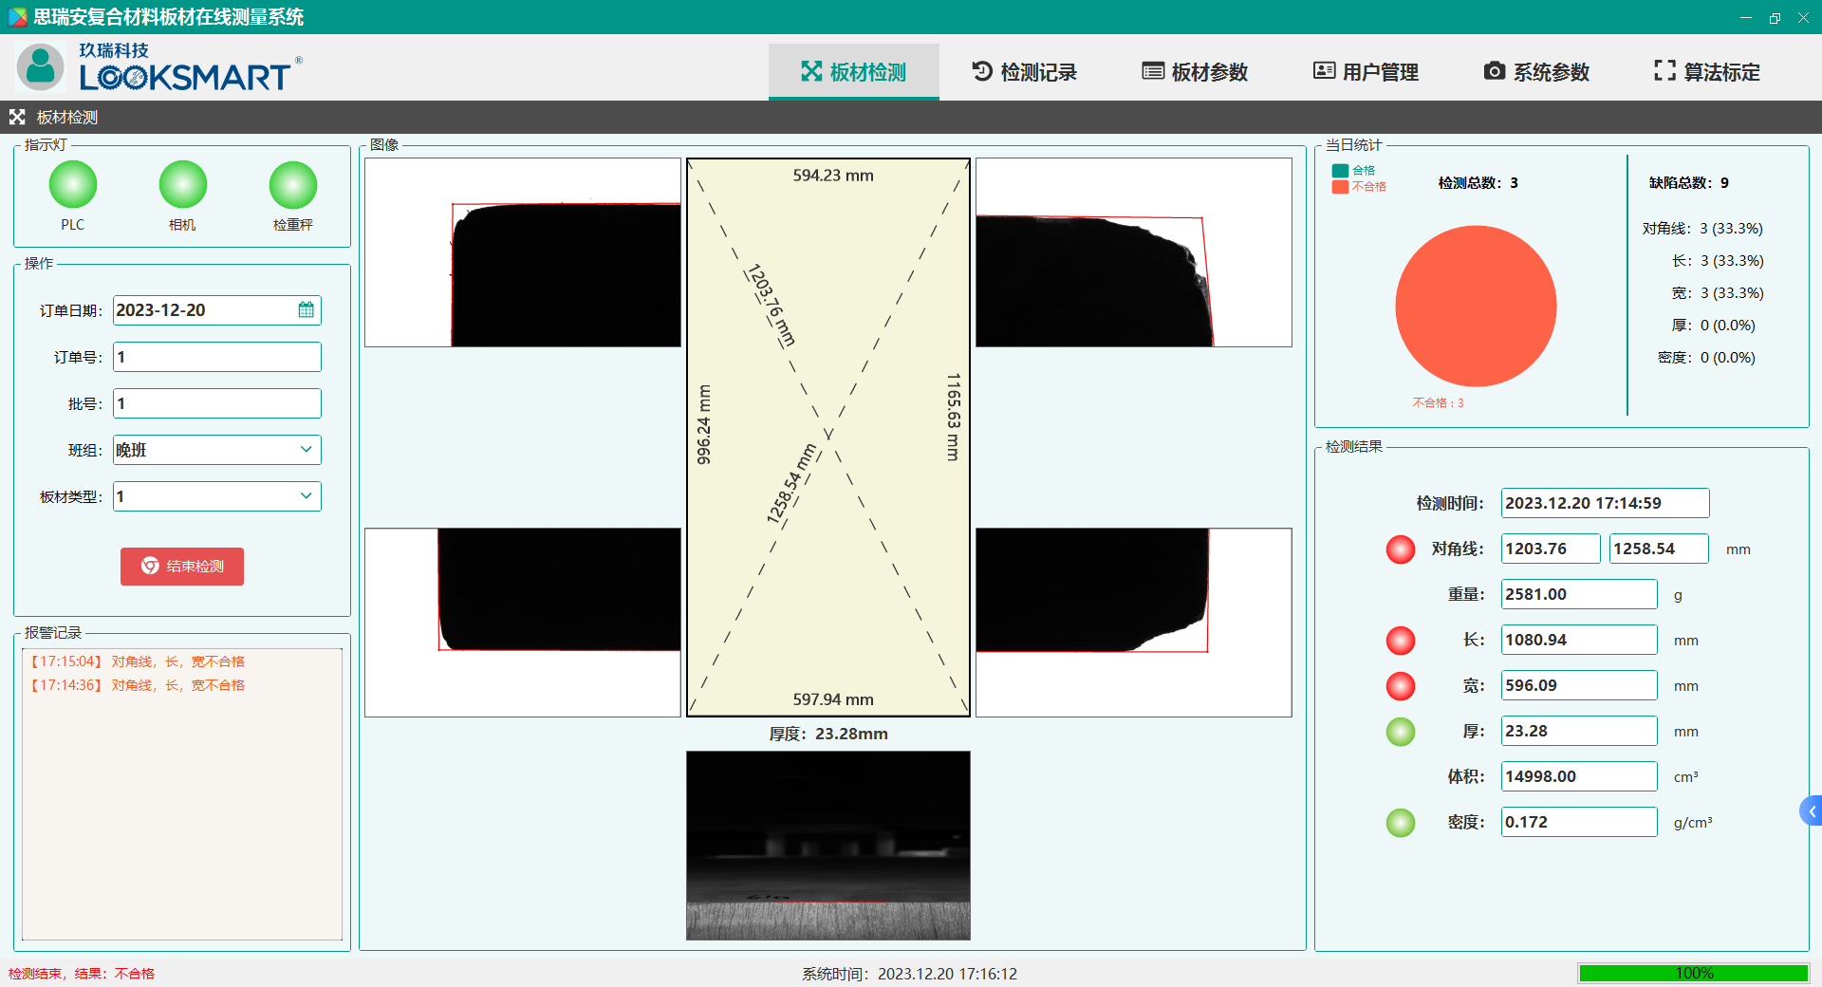Click the red unqualified pie chart
The height and width of the screenshot is (987, 1822).
(x=1476, y=306)
